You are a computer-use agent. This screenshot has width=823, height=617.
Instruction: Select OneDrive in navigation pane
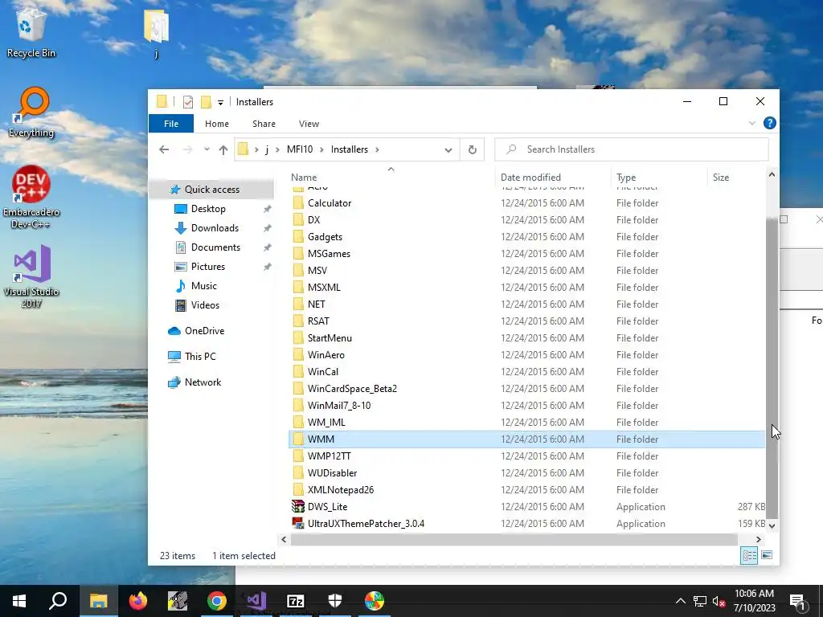[x=204, y=331]
